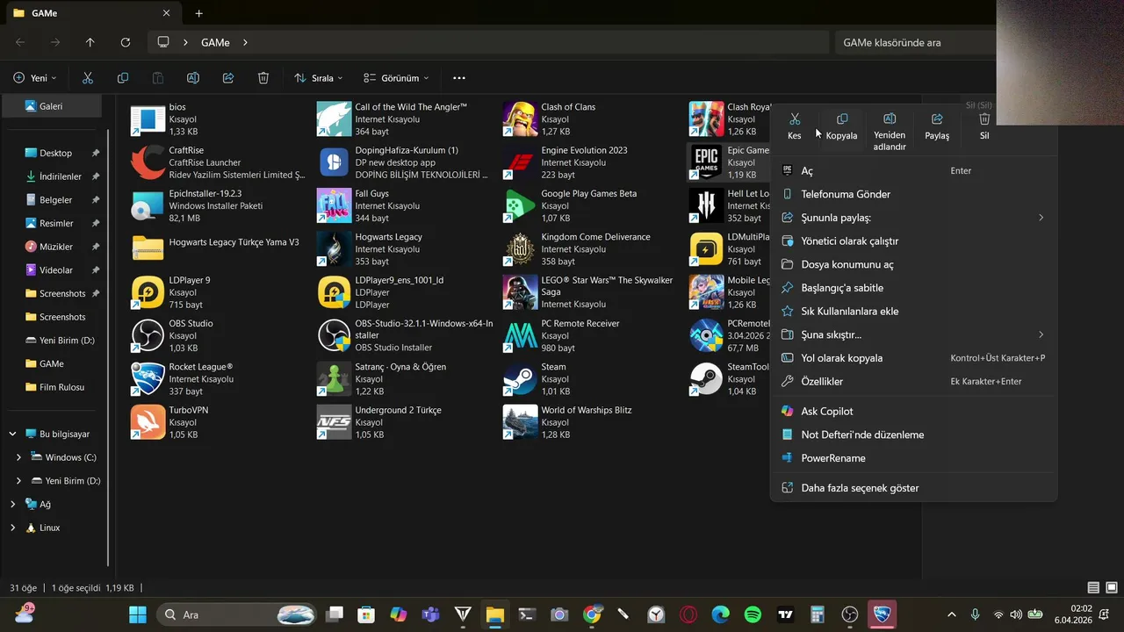This screenshot has height=632, width=1124.
Task: Open Windows Start button on taskbar
Action: (139, 614)
